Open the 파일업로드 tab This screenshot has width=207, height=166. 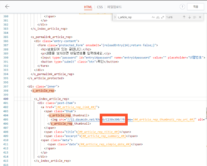click(114, 7)
